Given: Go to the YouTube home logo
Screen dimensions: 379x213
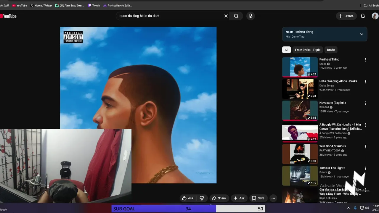Looking at the screenshot, I should [8, 16].
